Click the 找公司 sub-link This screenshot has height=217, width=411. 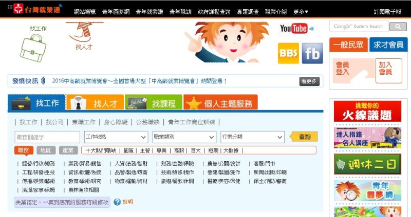pos(54,122)
